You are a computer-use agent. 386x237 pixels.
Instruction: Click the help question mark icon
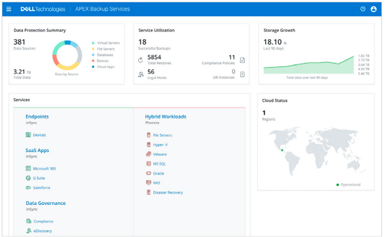363,9
